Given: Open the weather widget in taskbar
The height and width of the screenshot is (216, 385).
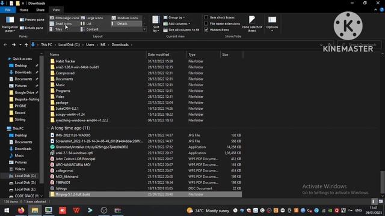Looking at the screenshot, I should click(x=208, y=211).
